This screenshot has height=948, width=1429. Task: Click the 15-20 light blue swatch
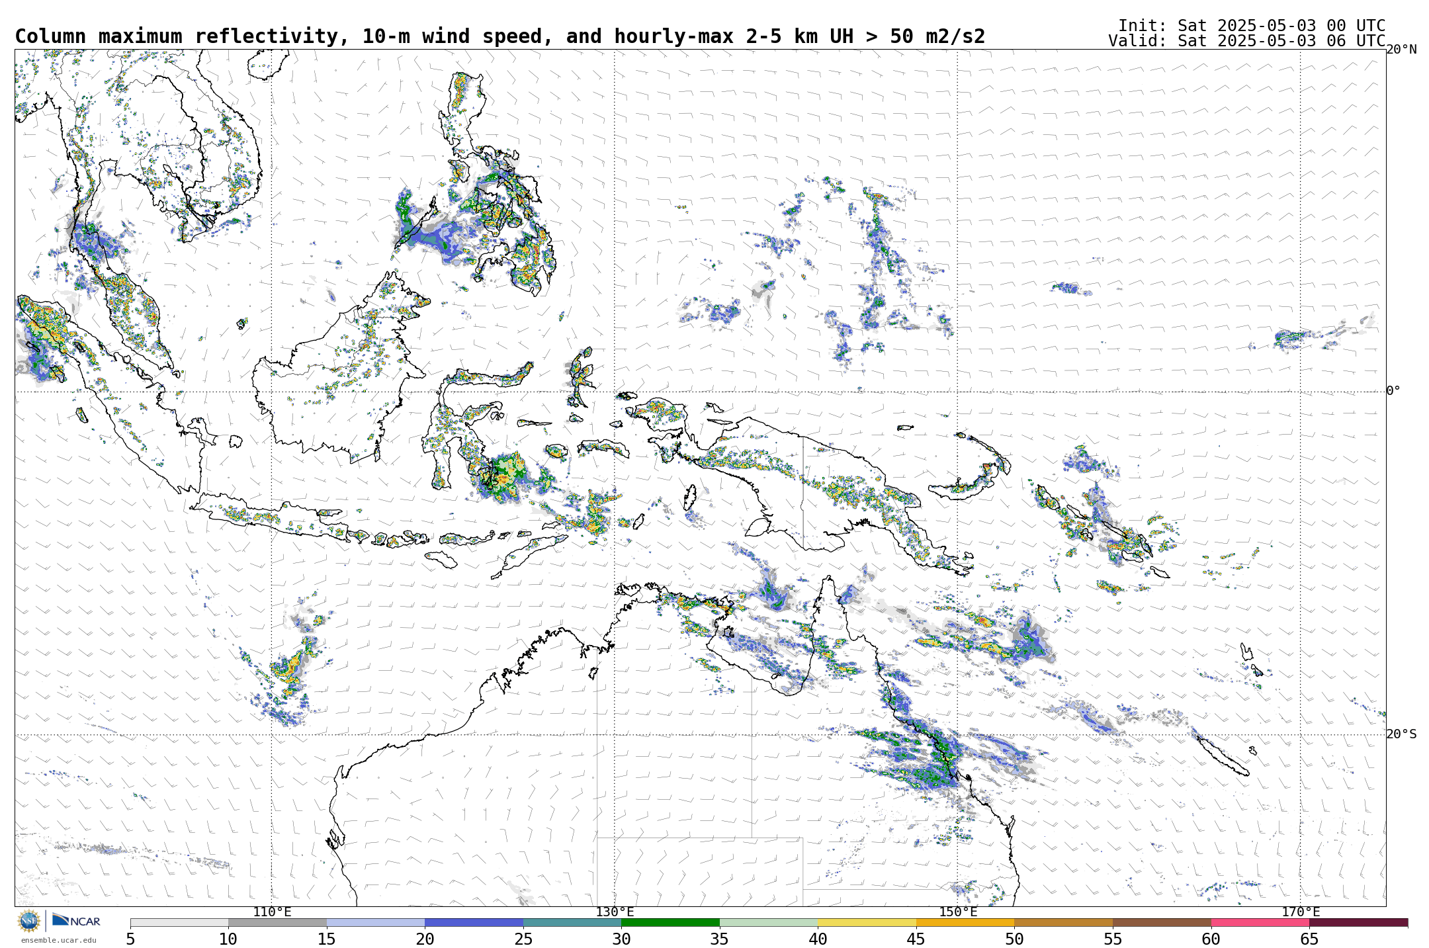pyautogui.click(x=376, y=922)
